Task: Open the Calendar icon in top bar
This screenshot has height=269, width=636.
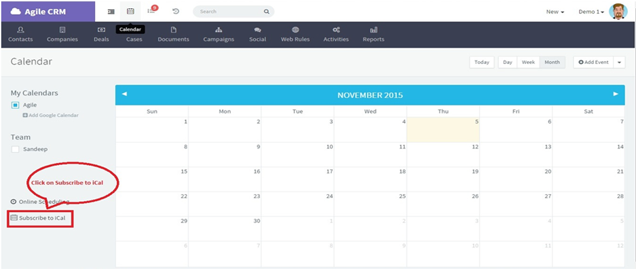Action: pyautogui.click(x=130, y=12)
